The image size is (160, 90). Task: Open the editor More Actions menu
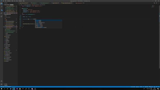coord(158,3)
